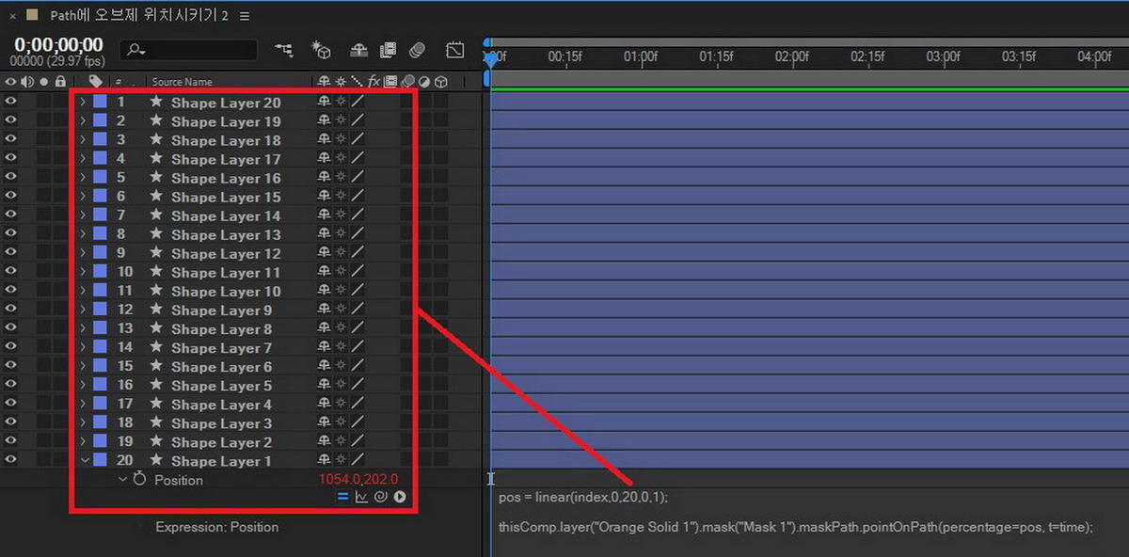1129x557 pixels.
Task: Select the Shape Layer 6 name
Action: point(221,366)
